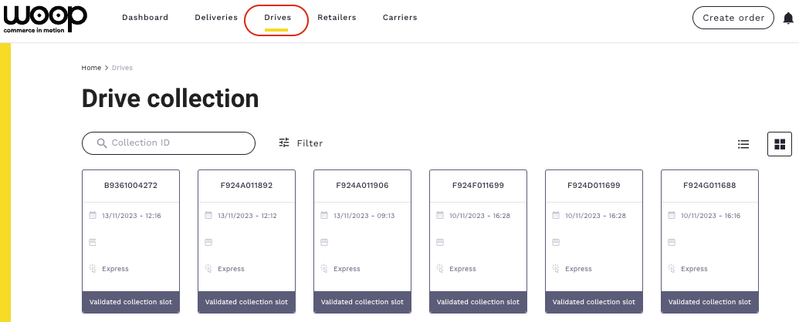Click status bar on card F924D011699
This screenshot has width=799, height=322.
(x=594, y=302)
